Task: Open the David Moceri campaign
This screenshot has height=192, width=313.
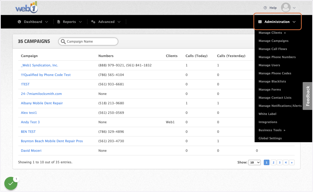Action: (31, 151)
